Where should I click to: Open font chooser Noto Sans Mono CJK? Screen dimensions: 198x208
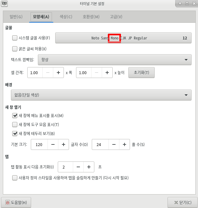pos(123,38)
